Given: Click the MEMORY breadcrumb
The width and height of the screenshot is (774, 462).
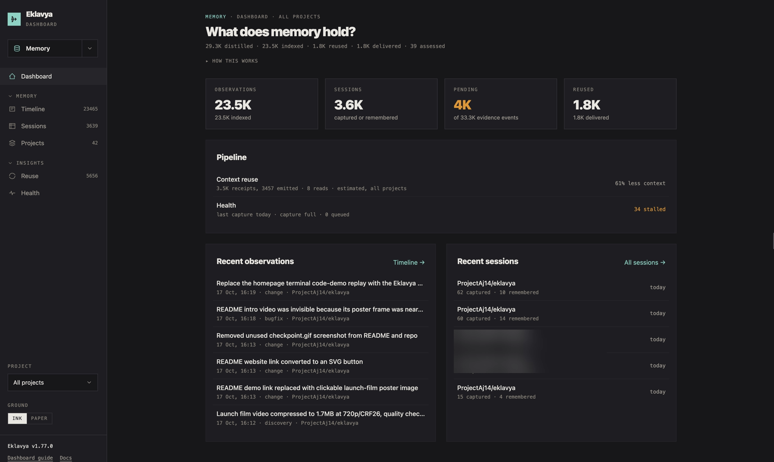Looking at the screenshot, I should (216, 16).
